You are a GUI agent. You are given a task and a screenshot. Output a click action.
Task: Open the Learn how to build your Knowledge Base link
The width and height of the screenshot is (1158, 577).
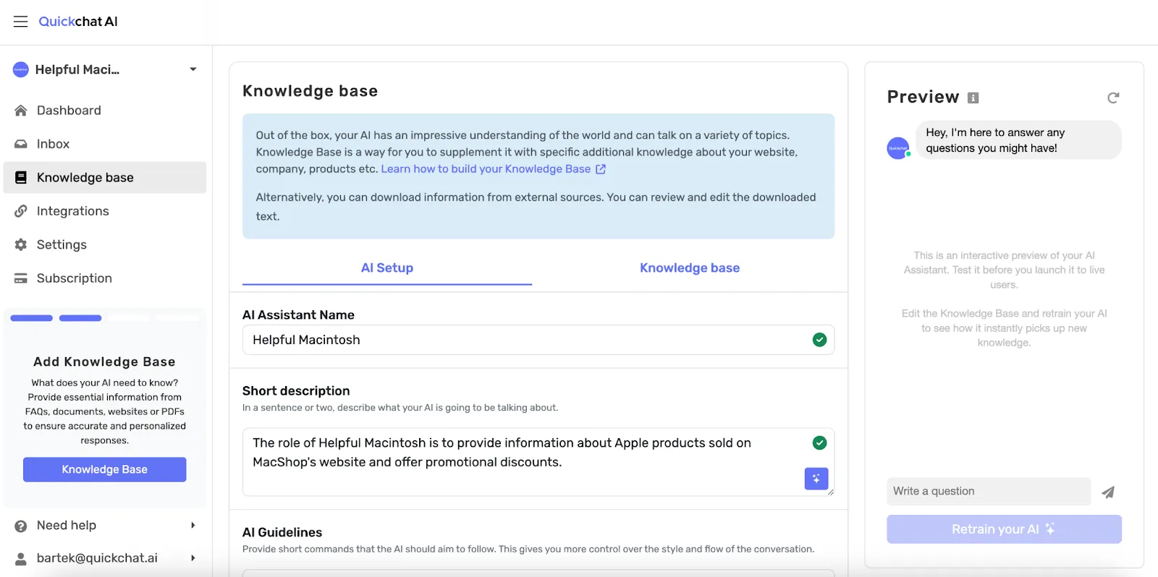click(x=486, y=169)
